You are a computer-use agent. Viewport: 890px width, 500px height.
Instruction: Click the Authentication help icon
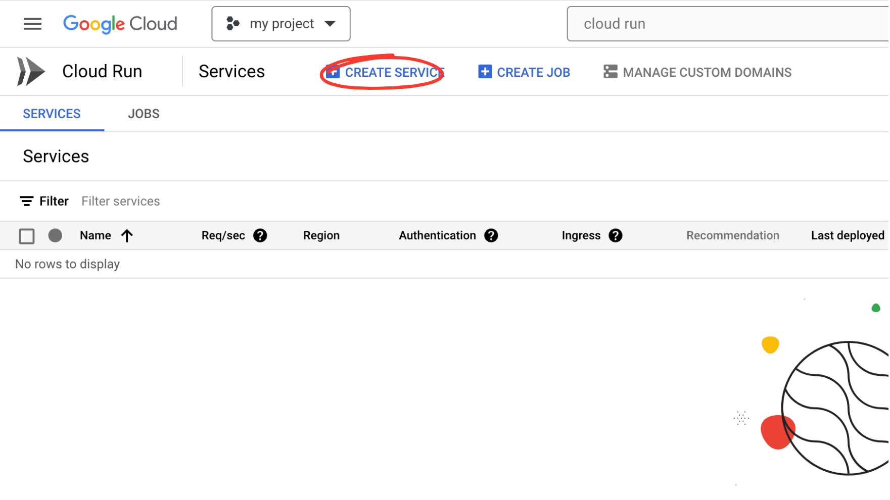pos(491,235)
